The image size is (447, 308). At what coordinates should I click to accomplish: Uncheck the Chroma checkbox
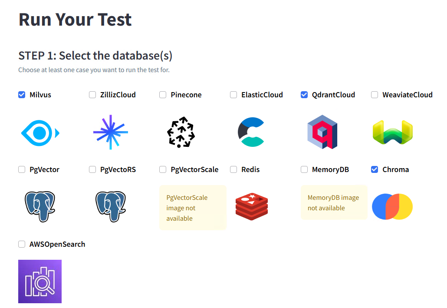(x=375, y=169)
